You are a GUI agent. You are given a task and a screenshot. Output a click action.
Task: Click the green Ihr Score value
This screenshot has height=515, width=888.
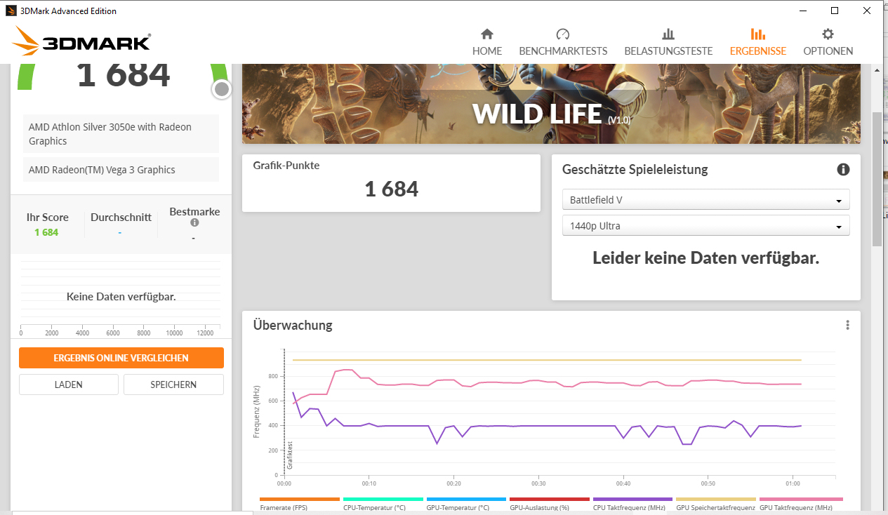(46, 232)
